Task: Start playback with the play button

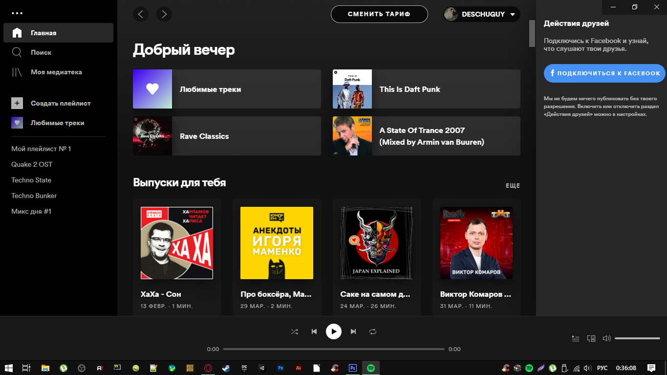Action: point(334,331)
